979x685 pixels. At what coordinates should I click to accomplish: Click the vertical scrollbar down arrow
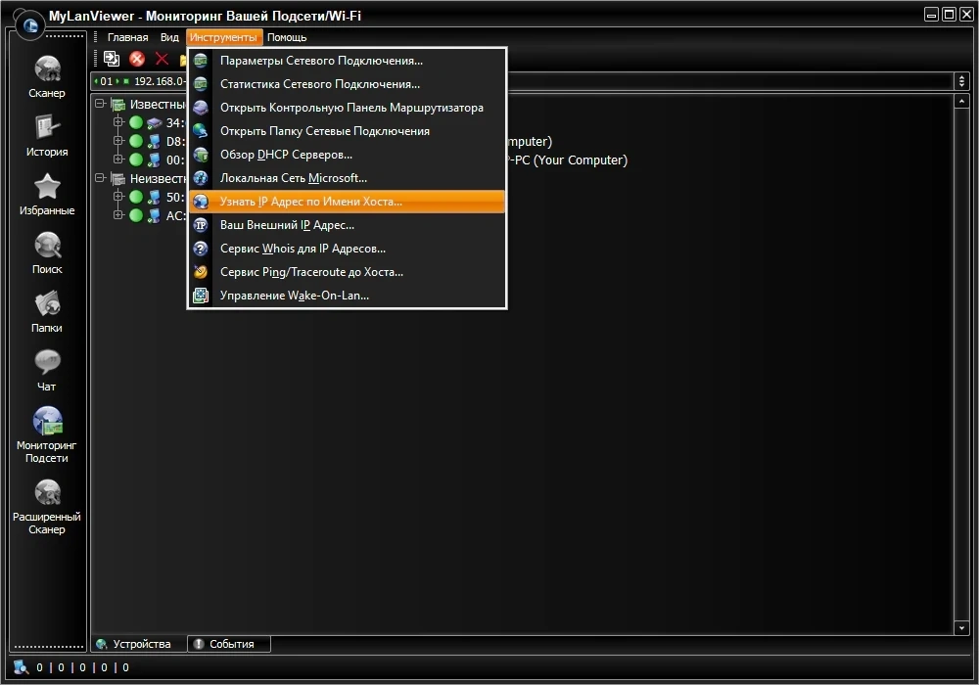click(x=961, y=628)
